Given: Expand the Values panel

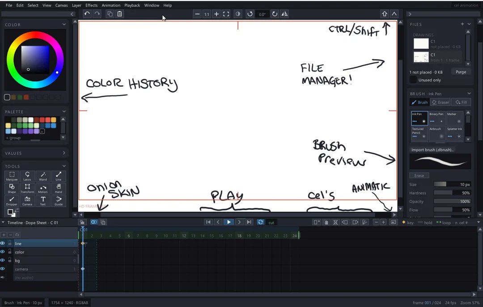Looking at the screenshot, I should coord(64,153).
